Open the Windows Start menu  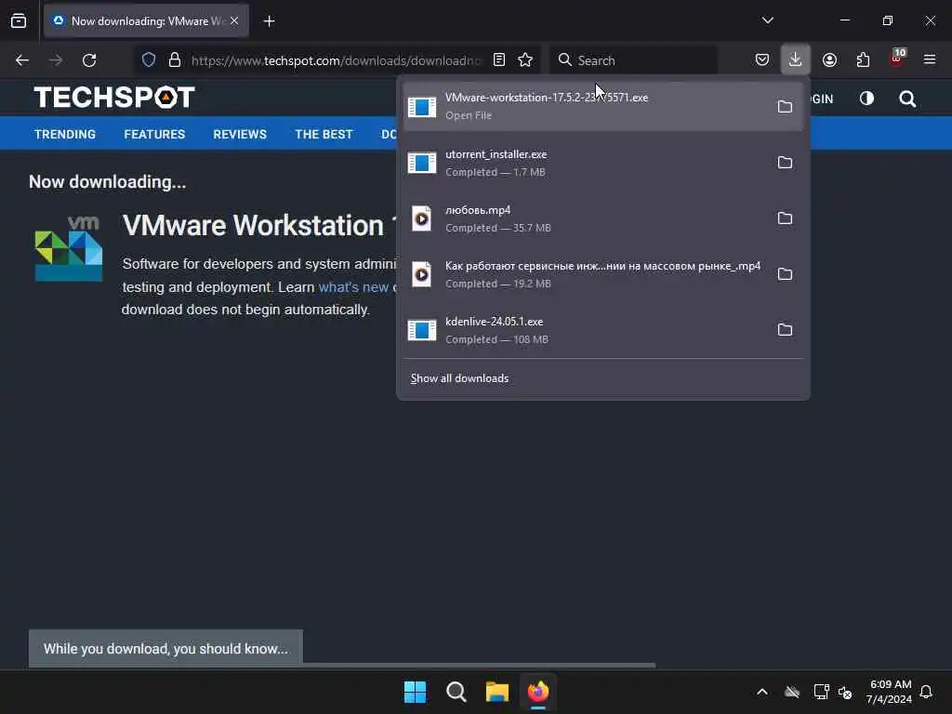pos(415,692)
